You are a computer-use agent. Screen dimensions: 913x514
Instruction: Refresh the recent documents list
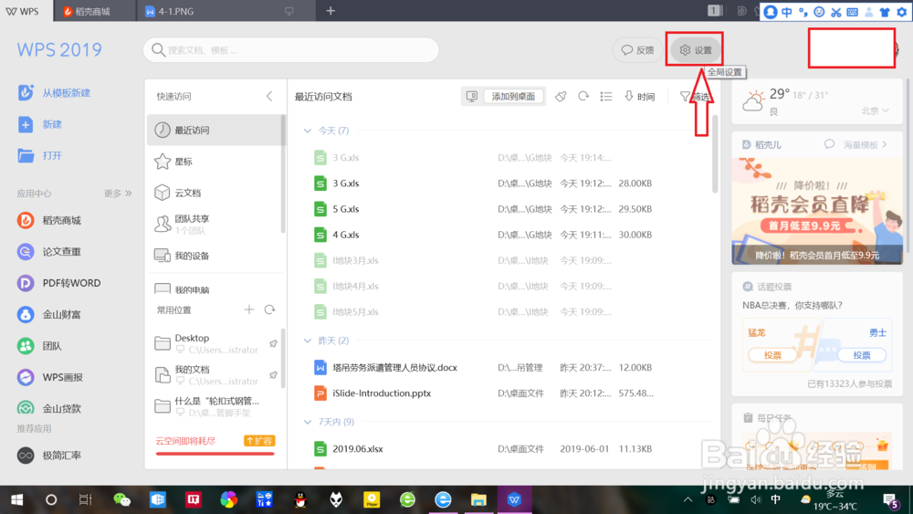[x=583, y=96]
